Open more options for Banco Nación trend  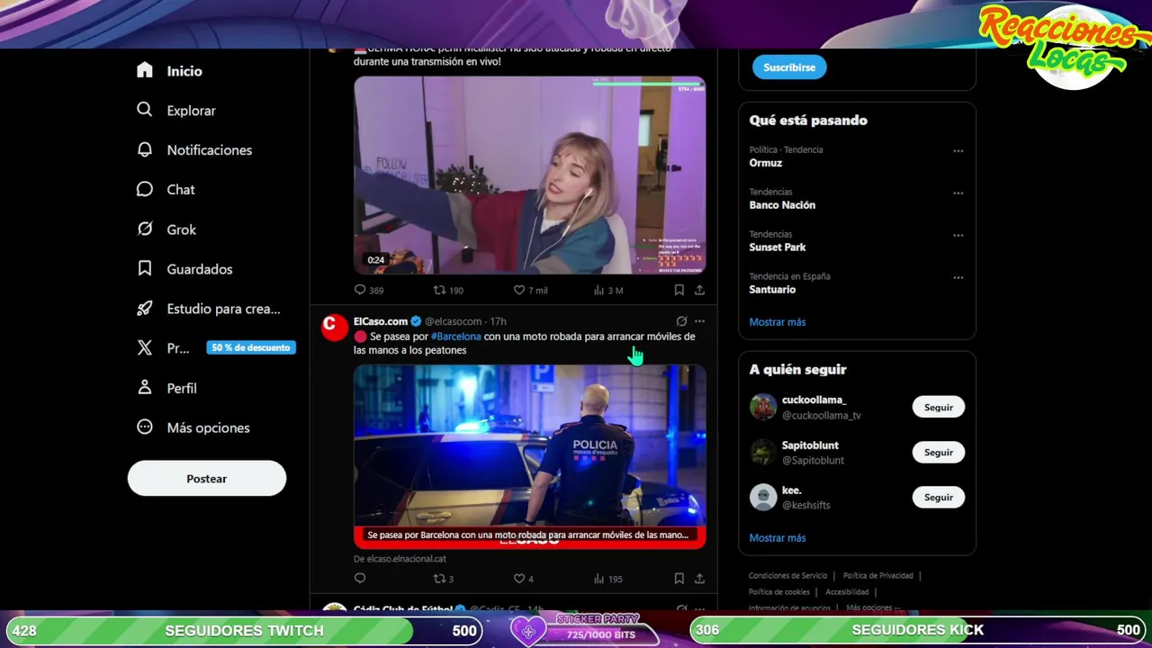pyautogui.click(x=958, y=193)
